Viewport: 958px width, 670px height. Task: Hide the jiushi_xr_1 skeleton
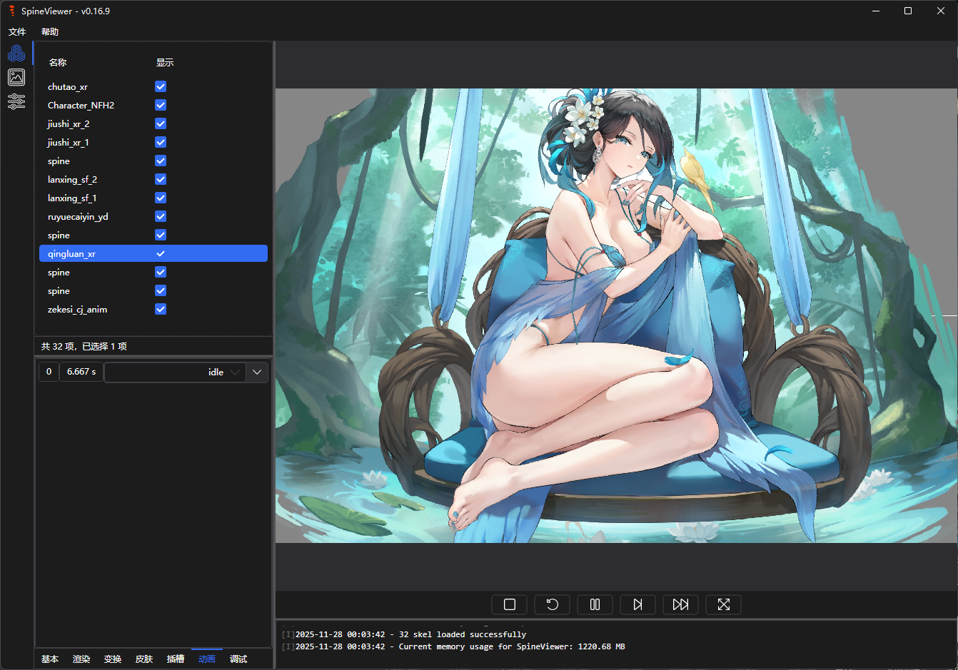pos(161,142)
